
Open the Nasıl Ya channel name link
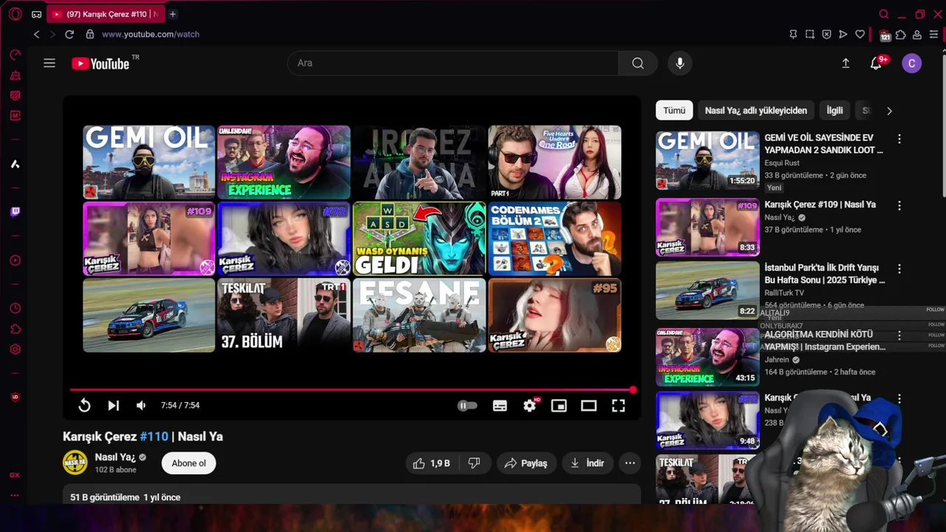[115, 457]
